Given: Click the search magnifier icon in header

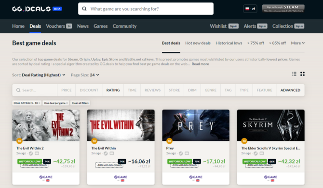Looking at the screenshot, I should 84,9.
